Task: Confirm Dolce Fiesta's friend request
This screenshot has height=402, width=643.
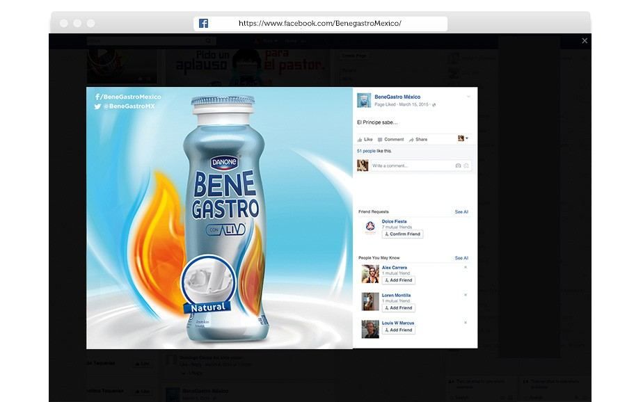Action: coord(403,234)
